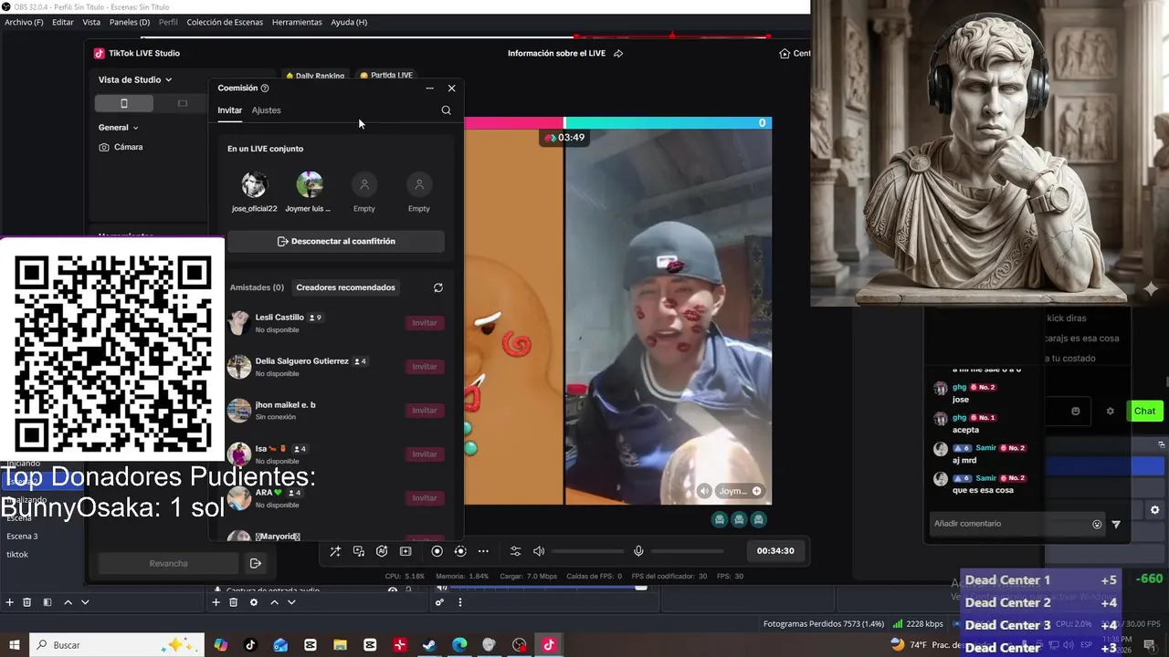
Task: Open the Colección de Escenas menu
Action: pyautogui.click(x=225, y=22)
